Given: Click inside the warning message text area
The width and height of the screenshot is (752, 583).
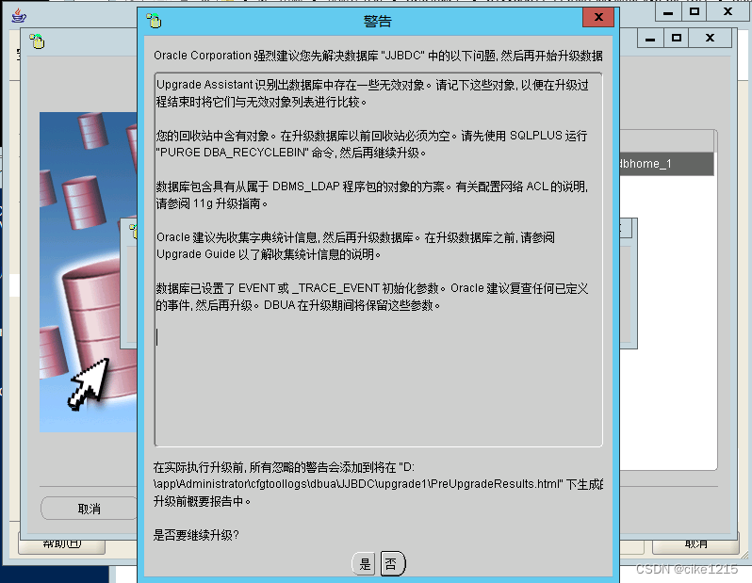Looking at the screenshot, I should click(x=378, y=260).
